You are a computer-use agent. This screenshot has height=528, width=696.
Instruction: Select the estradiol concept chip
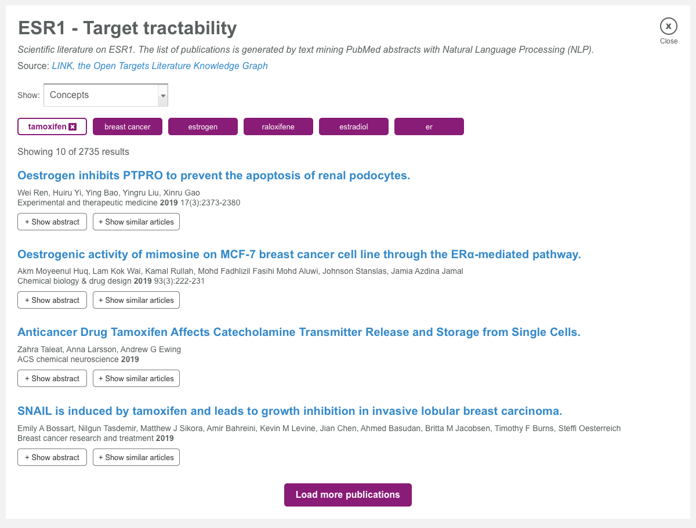click(x=354, y=126)
